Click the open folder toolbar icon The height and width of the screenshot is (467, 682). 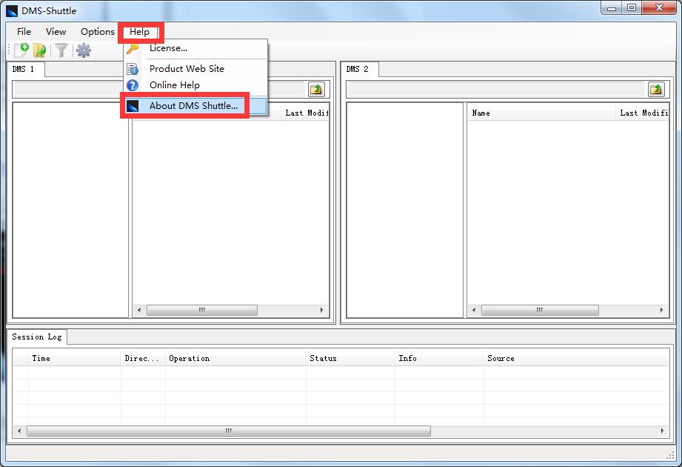coord(39,50)
